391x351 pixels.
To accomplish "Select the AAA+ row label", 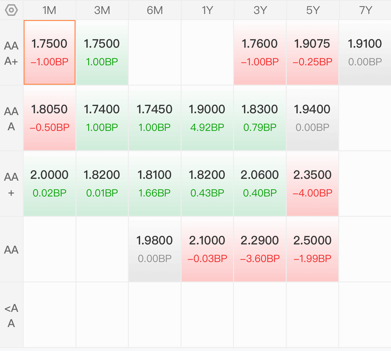I will pos(11,53).
